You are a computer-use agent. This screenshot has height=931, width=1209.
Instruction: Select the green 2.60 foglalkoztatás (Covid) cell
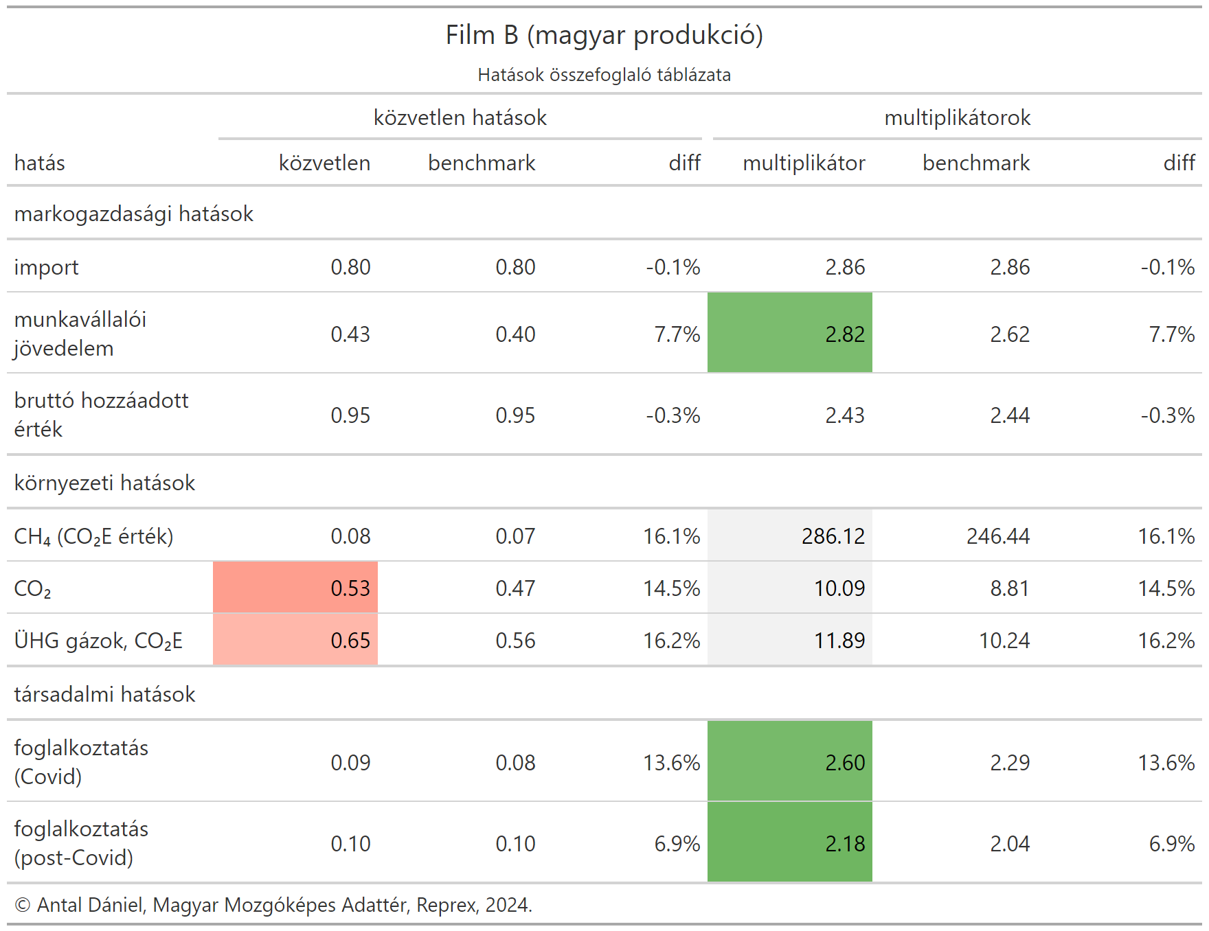coord(790,761)
